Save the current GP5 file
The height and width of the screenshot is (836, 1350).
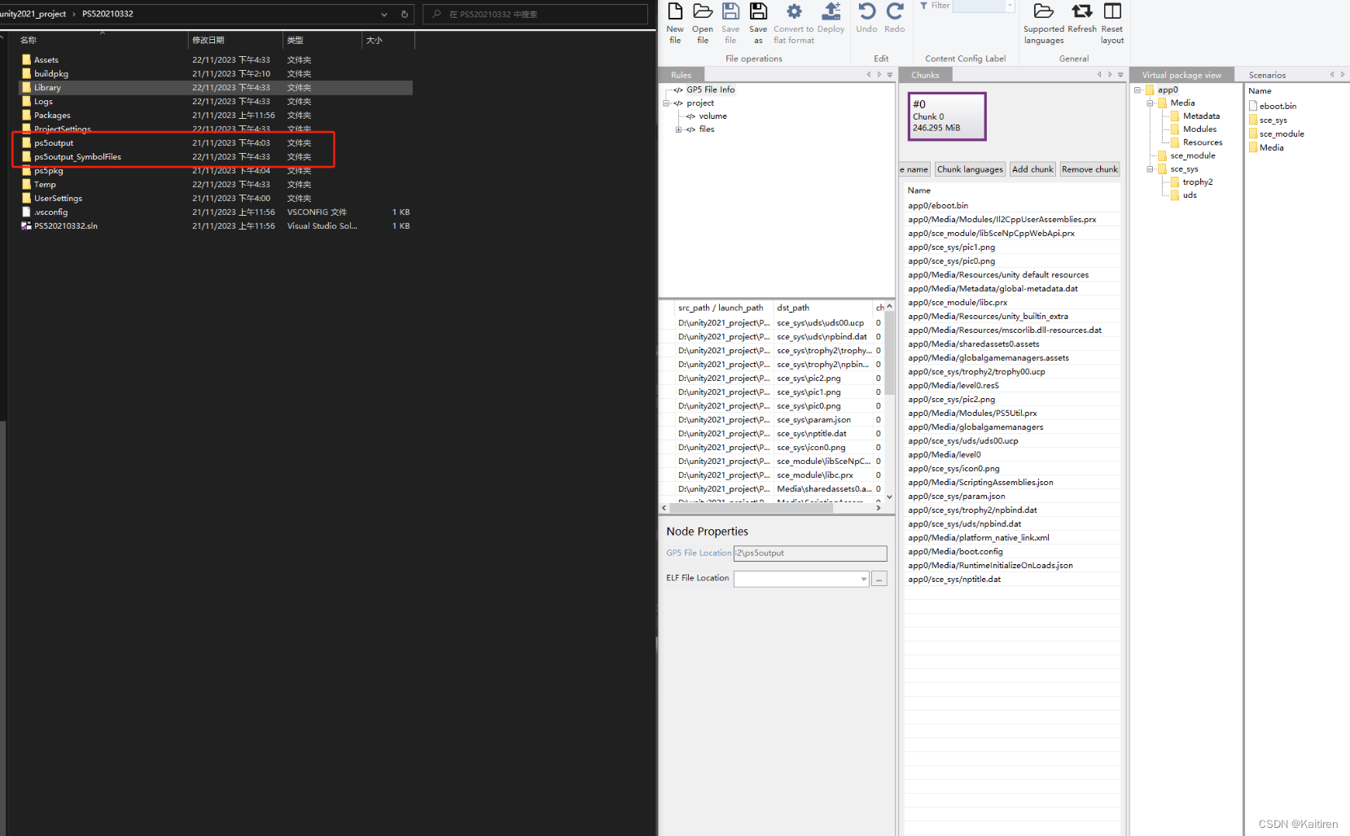pyautogui.click(x=730, y=22)
